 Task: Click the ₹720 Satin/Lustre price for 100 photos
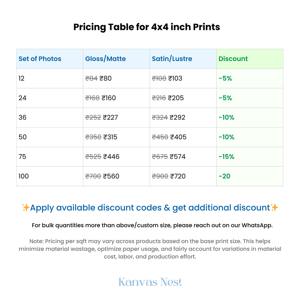click(x=178, y=176)
